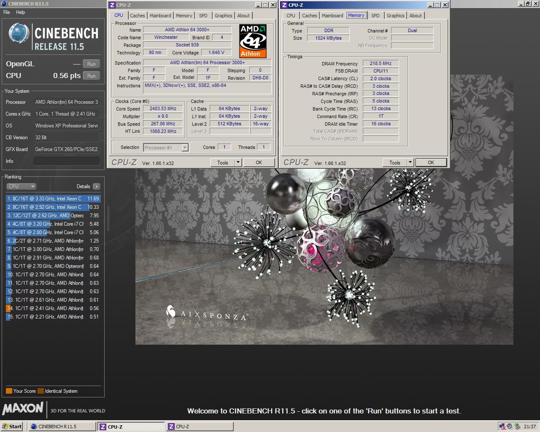Image resolution: width=540 pixels, height=432 pixels.
Task: Click the DRAM Frequency 218.5 MHz value
Action: (381, 64)
